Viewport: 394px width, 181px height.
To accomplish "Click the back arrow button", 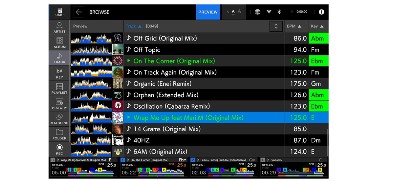I will point(78,12).
